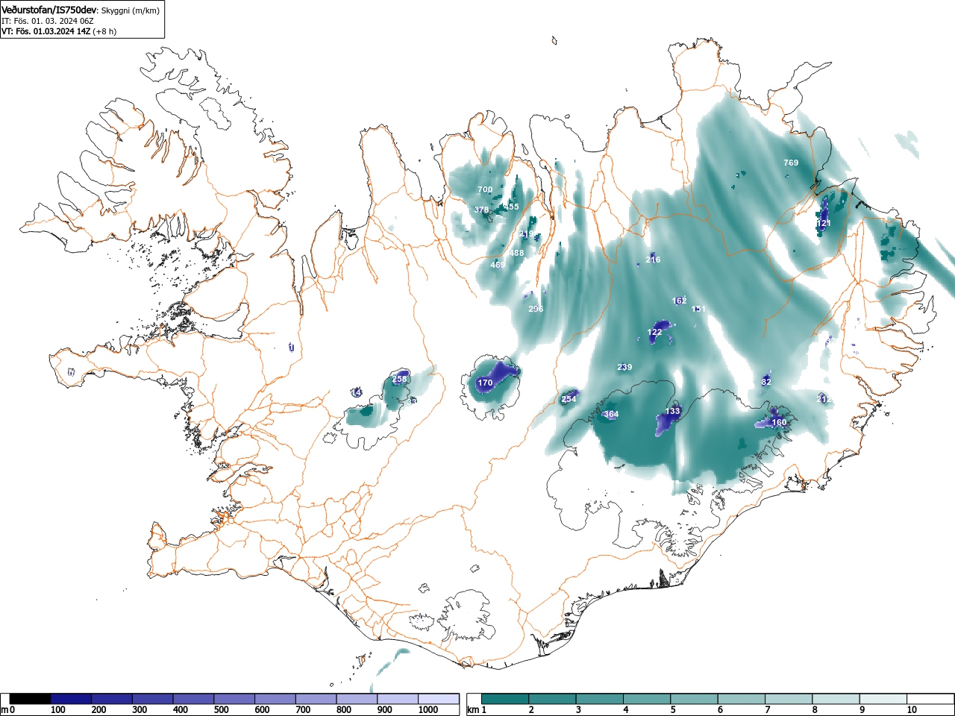Click the 'km' unit label on legend
The image size is (955, 716).
472,710
